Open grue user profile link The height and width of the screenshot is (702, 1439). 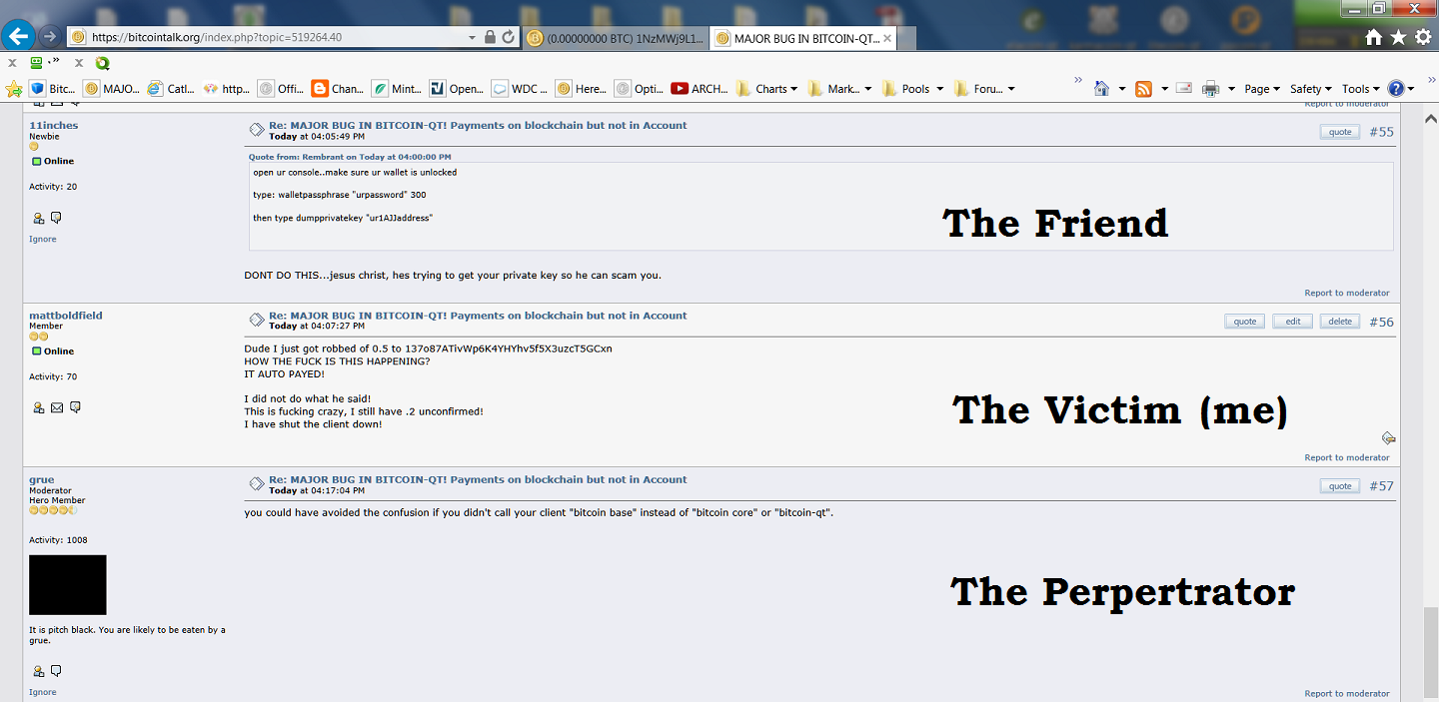click(x=42, y=480)
